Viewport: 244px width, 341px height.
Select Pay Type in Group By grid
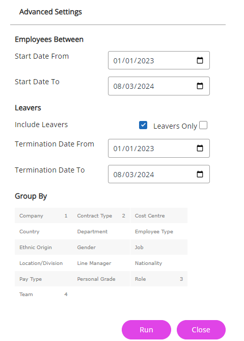click(x=43, y=279)
